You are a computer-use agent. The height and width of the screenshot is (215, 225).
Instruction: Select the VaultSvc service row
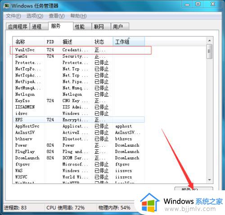click(79, 50)
